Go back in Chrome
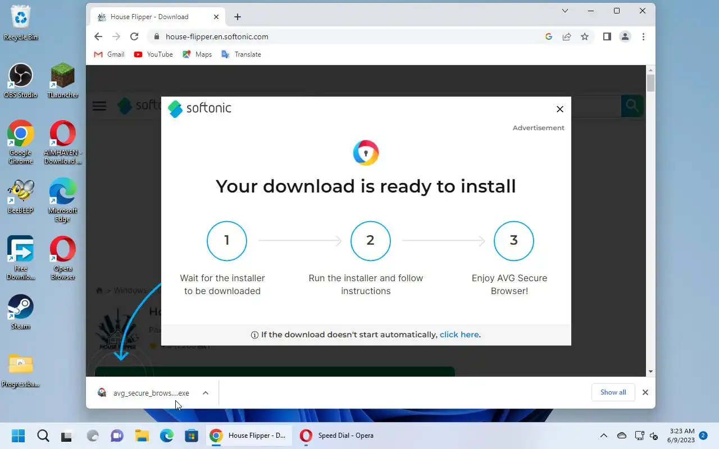Screen dimensions: 719x449 tap(98, 36)
